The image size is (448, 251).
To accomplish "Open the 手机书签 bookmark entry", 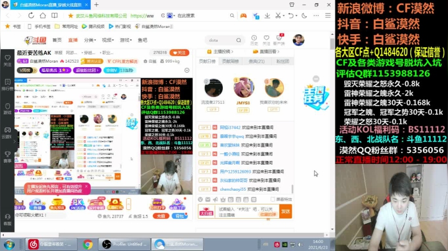I will (39, 26).
